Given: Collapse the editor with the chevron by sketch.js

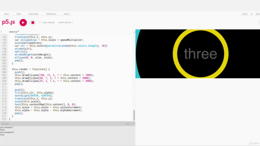Looking at the screenshot, I should click(x=134, y=32).
